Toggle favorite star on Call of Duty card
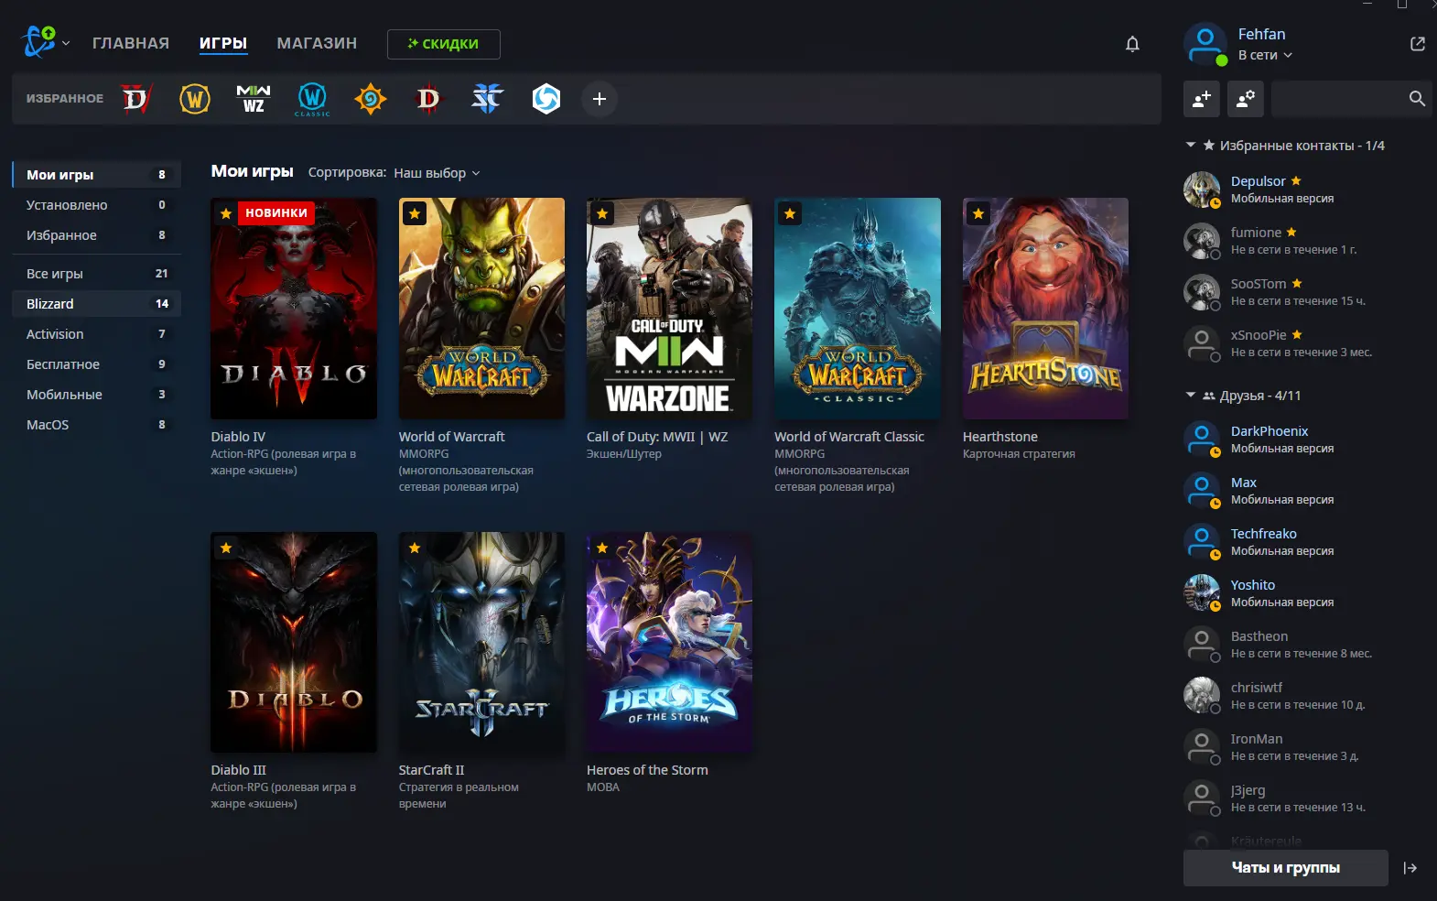Screen dimensions: 1437x901 (x=602, y=213)
